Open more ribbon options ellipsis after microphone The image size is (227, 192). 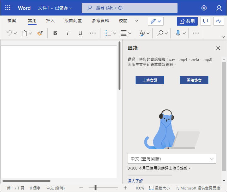coord(196,33)
